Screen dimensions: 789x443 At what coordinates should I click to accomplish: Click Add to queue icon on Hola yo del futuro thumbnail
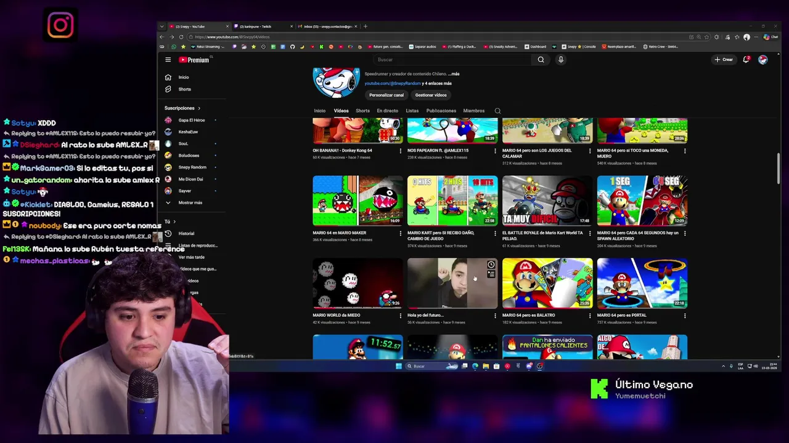[491, 274]
